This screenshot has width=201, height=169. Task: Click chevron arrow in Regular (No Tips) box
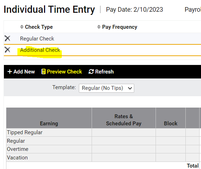pos(130,88)
